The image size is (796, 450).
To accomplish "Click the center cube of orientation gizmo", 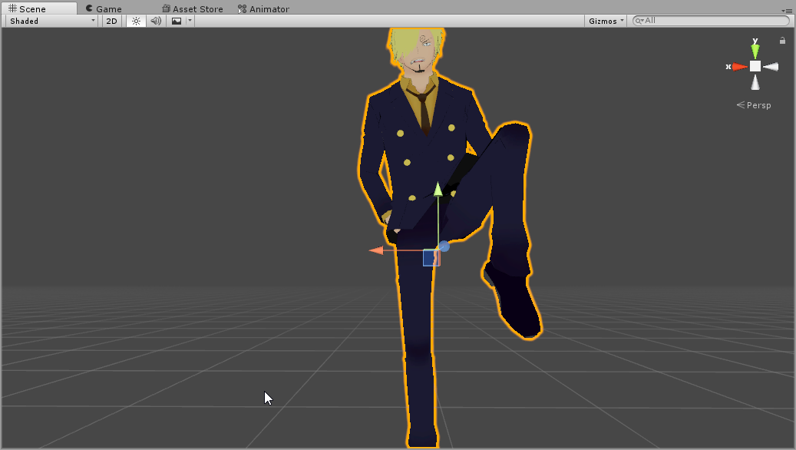I will (x=755, y=67).
